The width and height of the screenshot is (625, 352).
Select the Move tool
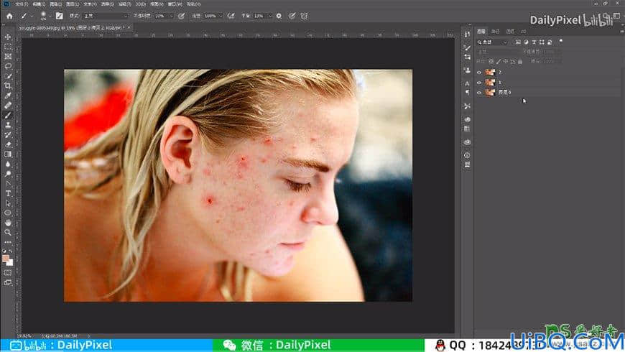(x=8, y=37)
